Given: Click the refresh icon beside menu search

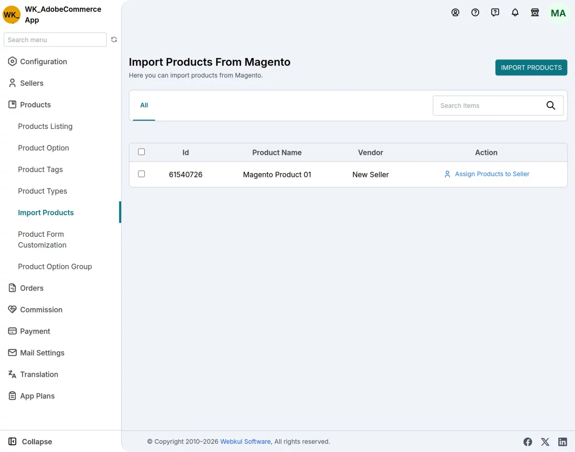Looking at the screenshot, I should click(x=114, y=40).
